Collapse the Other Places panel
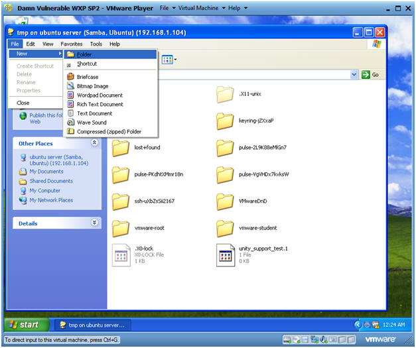Image resolution: width=416 pixels, height=348 pixels. tap(94, 143)
